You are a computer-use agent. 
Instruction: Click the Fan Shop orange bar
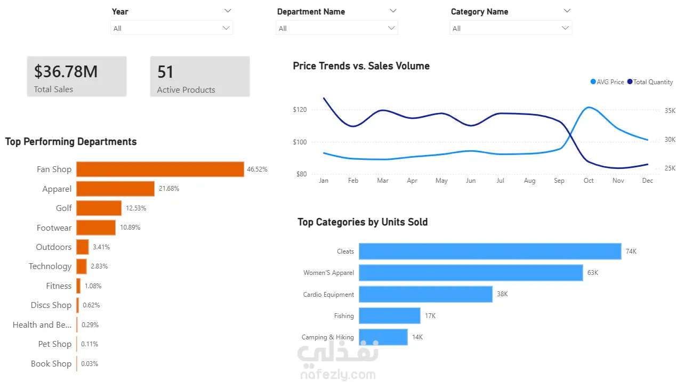160,169
